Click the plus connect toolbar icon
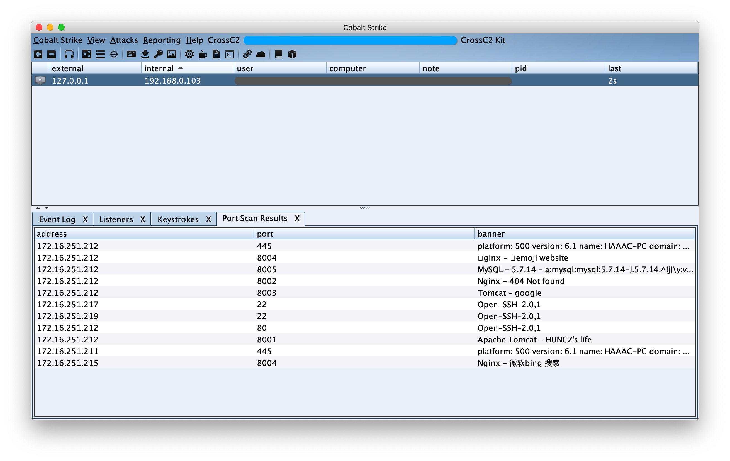 38,54
